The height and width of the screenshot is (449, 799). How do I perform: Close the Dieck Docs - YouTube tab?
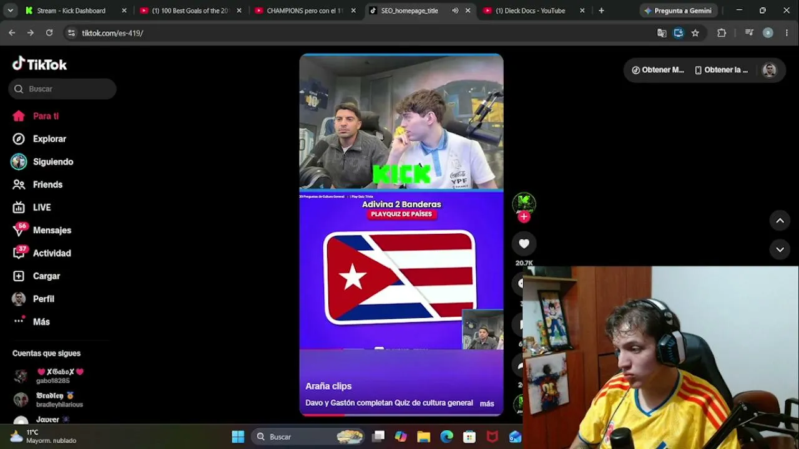click(x=582, y=11)
